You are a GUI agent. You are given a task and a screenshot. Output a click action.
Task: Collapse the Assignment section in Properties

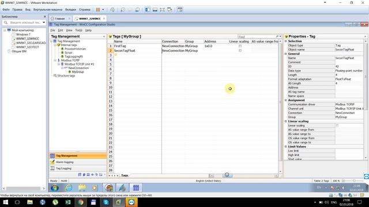click(x=286, y=100)
